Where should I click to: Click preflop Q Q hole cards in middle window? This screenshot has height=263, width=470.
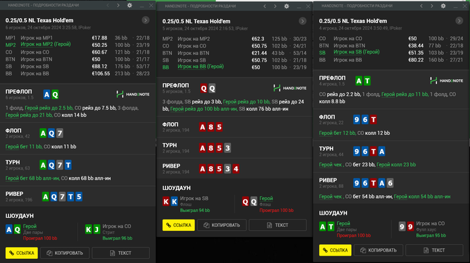point(207,89)
